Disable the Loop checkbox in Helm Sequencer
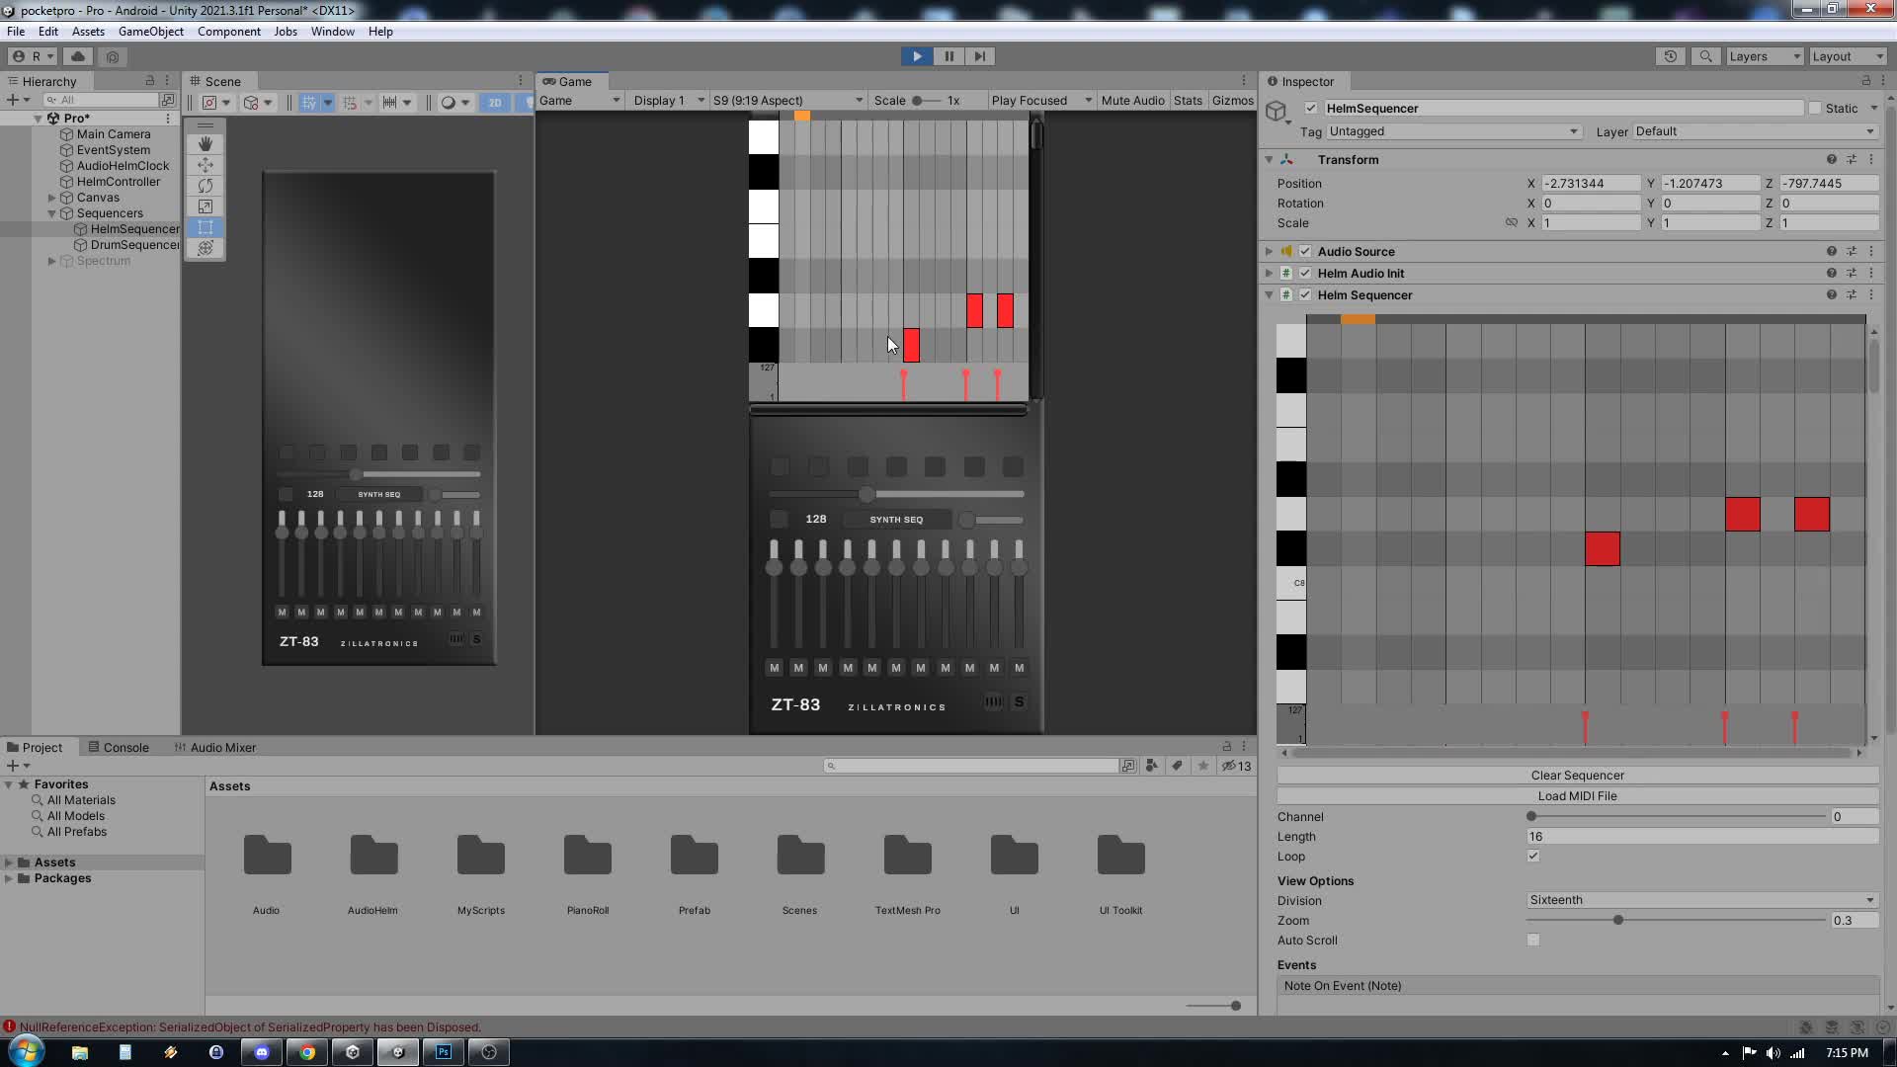The image size is (1897, 1067). tap(1533, 857)
